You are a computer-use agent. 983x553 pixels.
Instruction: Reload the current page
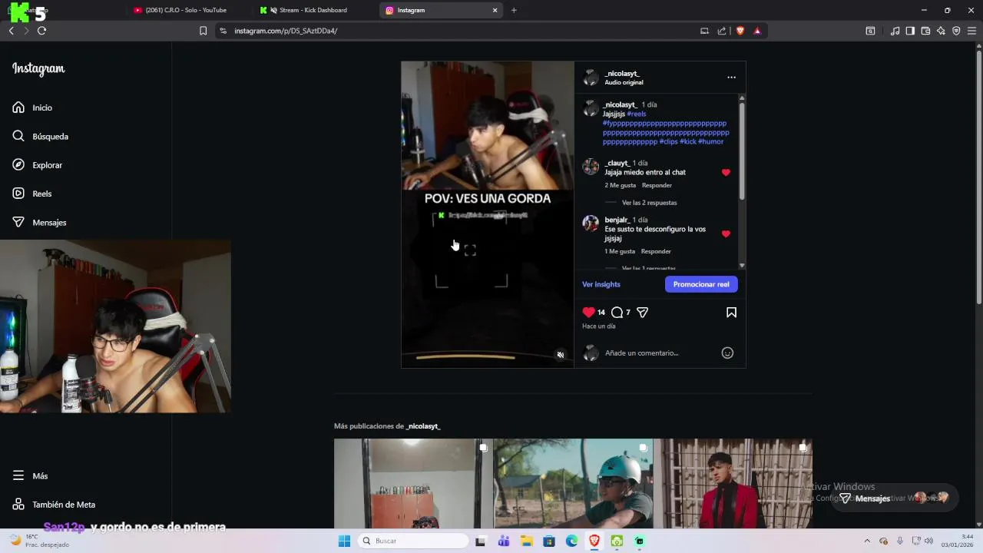coord(41,31)
